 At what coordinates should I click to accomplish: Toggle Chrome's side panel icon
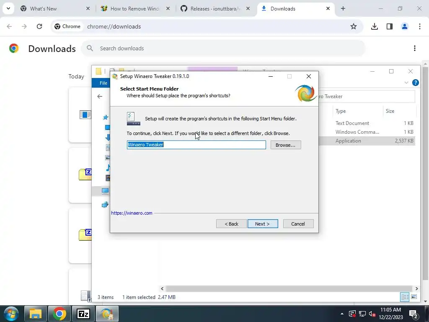tap(390, 26)
